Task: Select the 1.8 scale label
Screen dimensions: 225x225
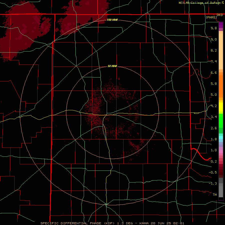Action: (x=214, y=139)
